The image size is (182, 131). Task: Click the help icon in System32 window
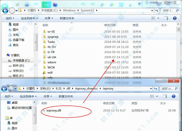pos(174,18)
